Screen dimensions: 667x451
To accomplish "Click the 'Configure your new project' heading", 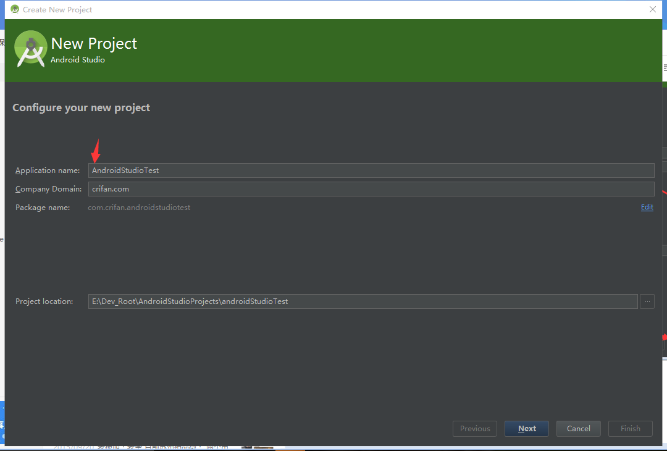I will pos(82,107).
